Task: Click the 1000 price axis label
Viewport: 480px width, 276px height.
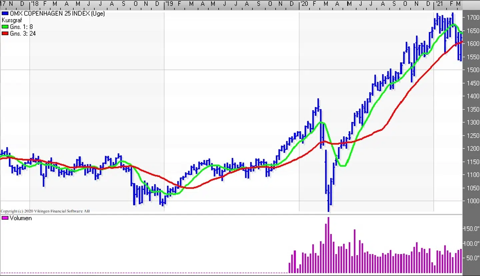Action: [x=473, y=201]
